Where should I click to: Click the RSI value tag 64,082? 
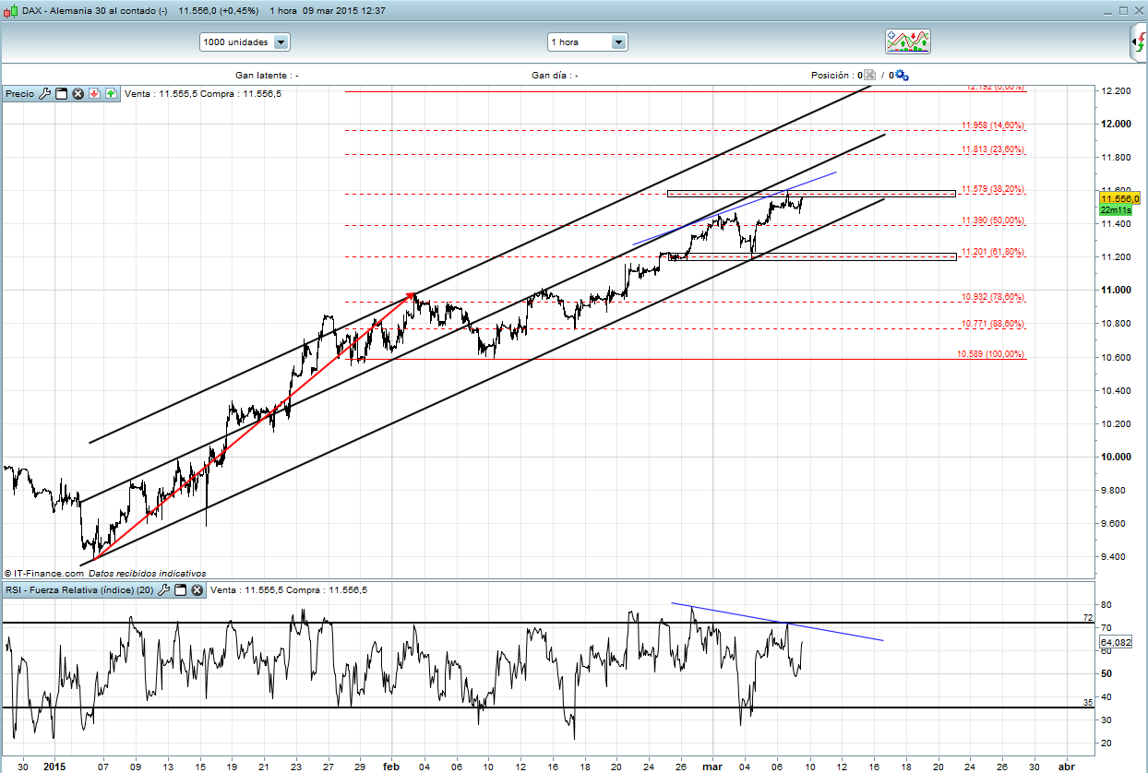[x=1116, y=642]
